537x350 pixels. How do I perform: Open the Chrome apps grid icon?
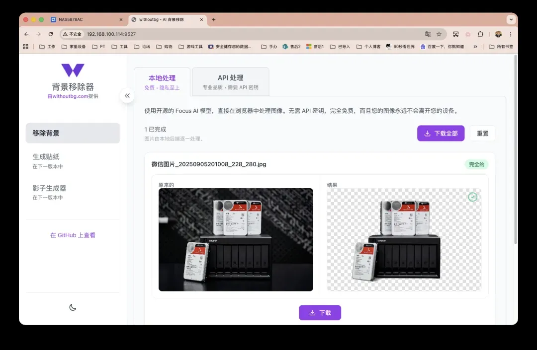click(26, 47)
